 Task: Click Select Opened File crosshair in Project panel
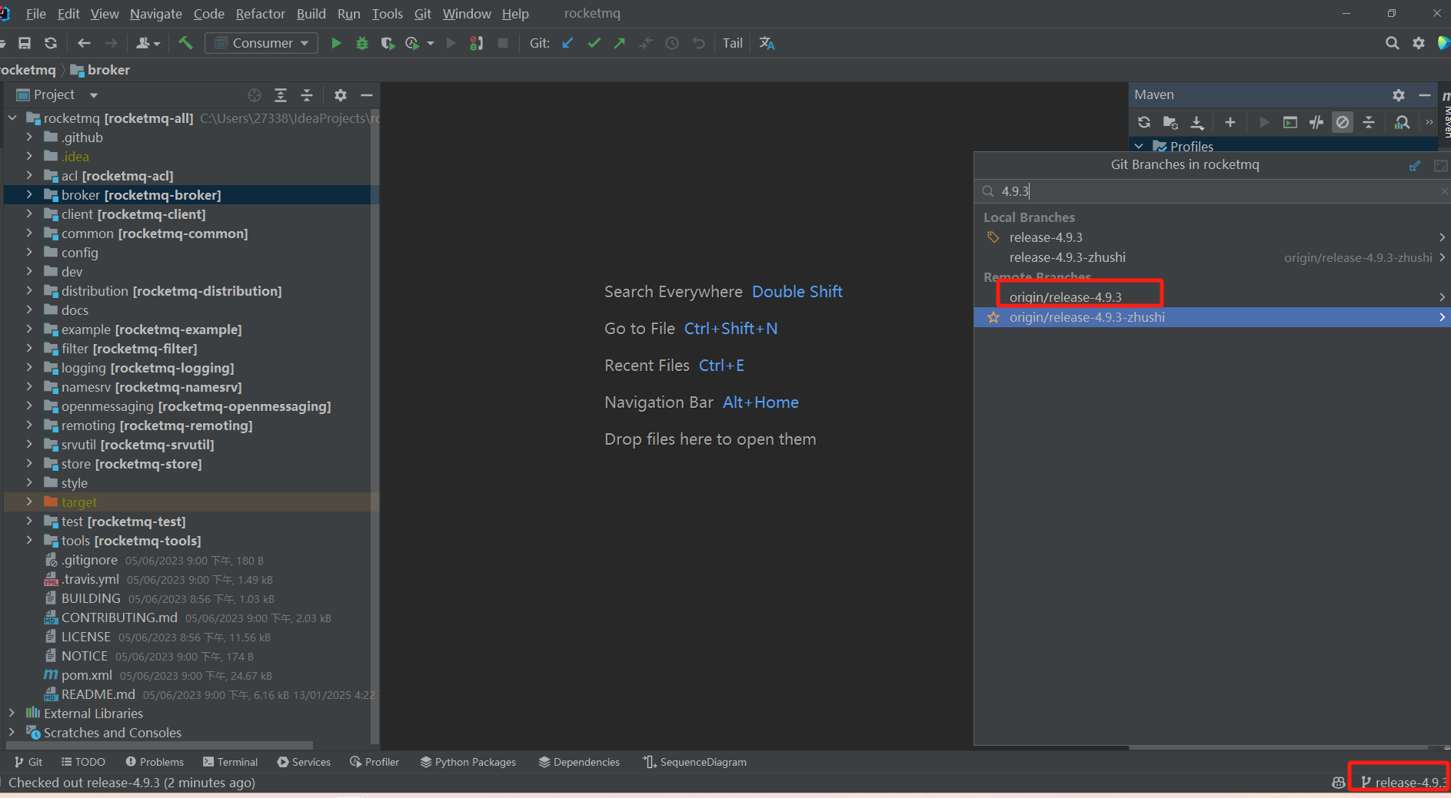(255, 94)
